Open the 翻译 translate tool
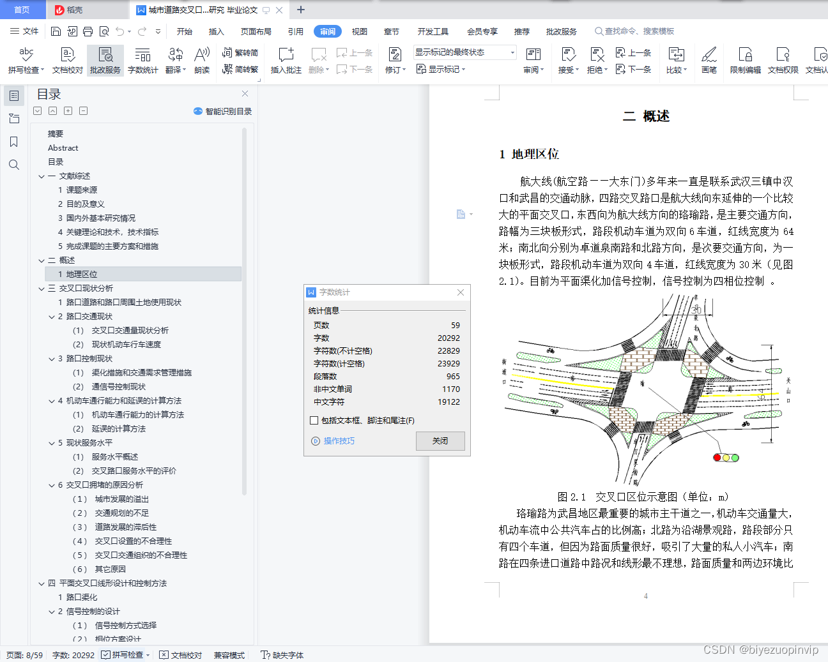Screen dimensions: 828x662 [175, 61]
